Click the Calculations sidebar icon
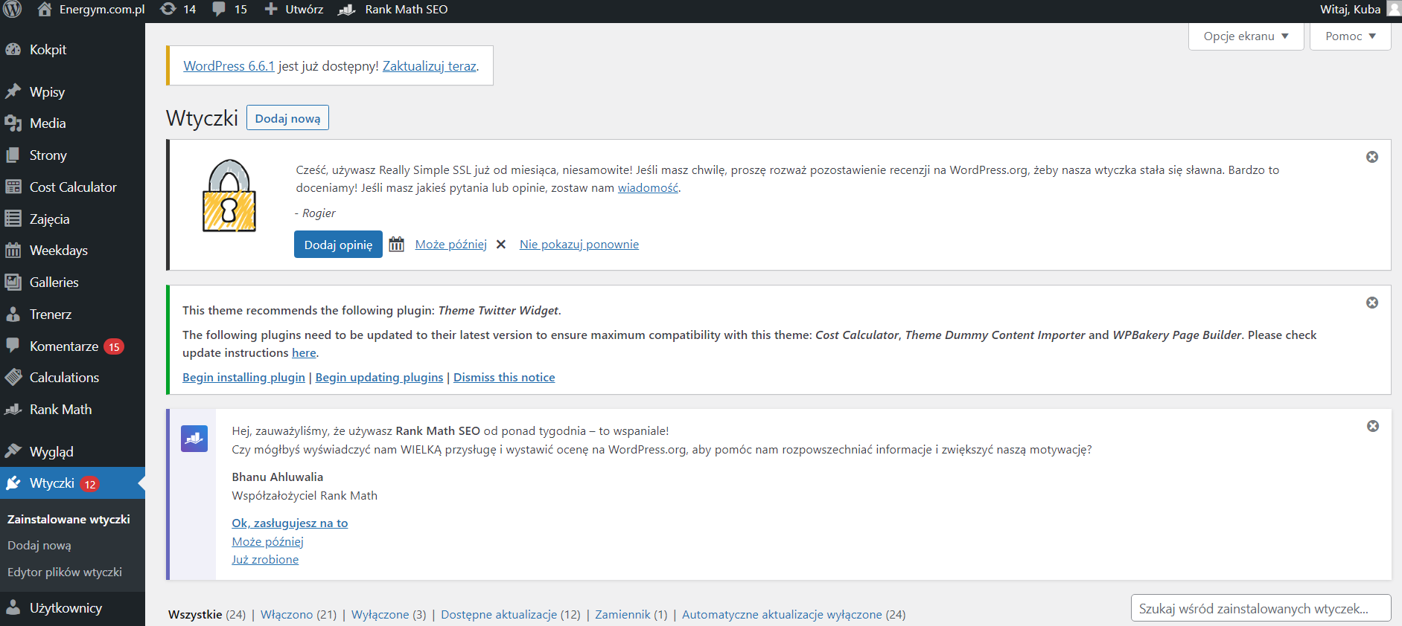 click(x=13, y=378)
